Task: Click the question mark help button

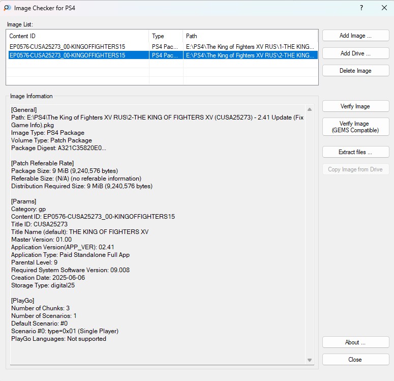Action: (361, 8)
